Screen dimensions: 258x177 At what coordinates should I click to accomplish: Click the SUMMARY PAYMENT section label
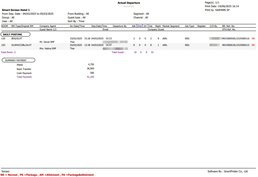point(16,60)
